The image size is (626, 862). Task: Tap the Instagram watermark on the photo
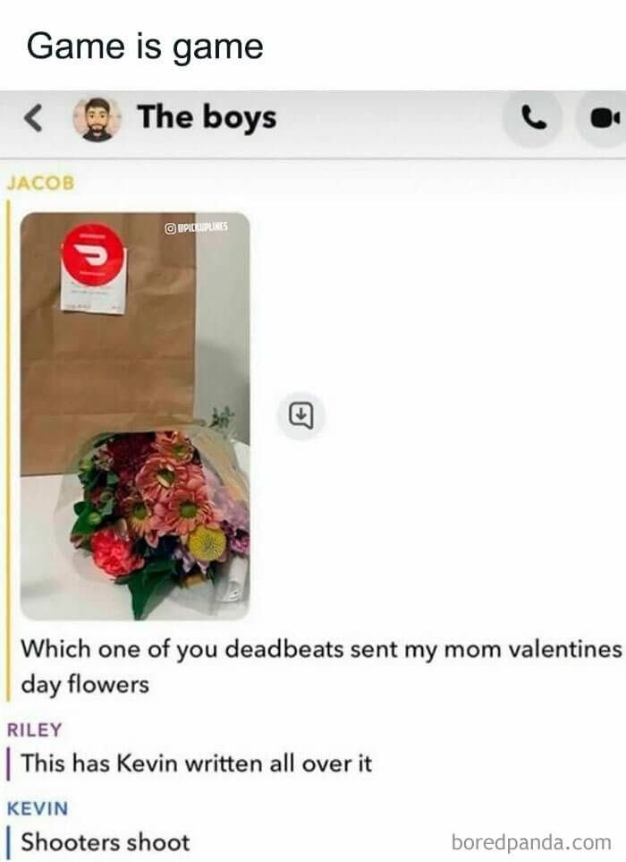(196, 227)
